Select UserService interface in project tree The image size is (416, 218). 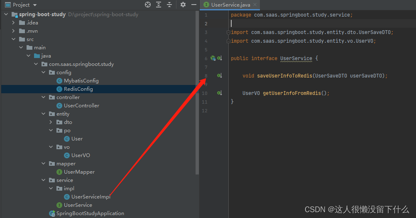78,205
